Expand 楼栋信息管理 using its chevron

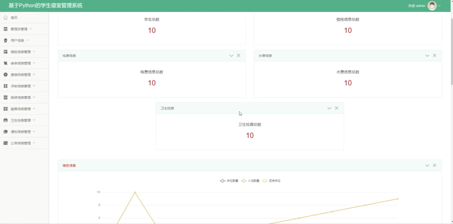click(34, 51)
